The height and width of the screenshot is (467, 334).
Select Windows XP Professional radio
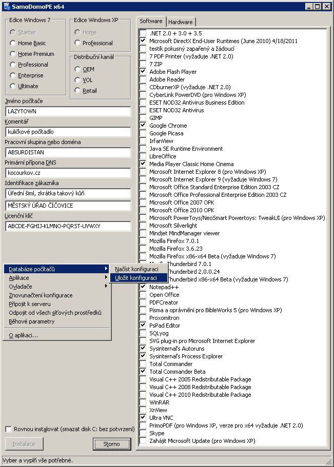(x=77, y=43)
